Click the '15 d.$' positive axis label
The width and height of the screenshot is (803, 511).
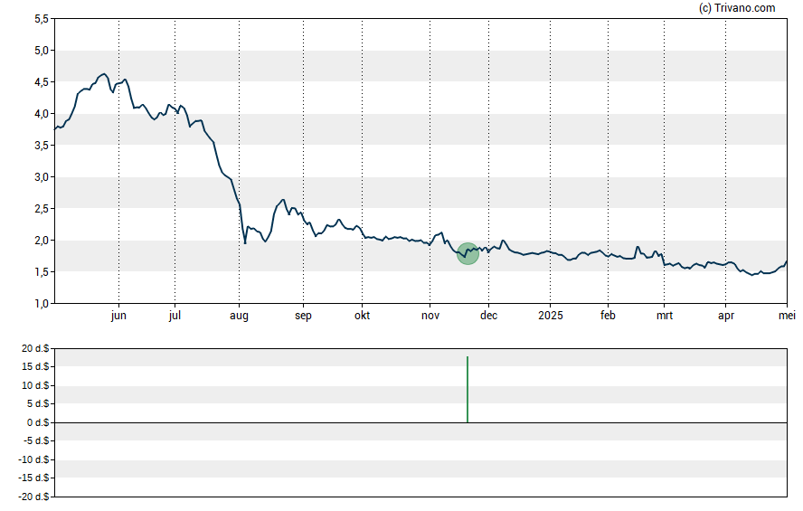coord(35,366)
